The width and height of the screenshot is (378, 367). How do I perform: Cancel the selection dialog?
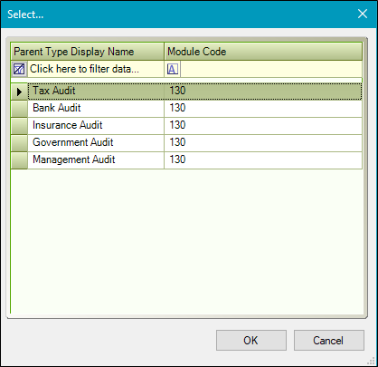click(329, 341)
